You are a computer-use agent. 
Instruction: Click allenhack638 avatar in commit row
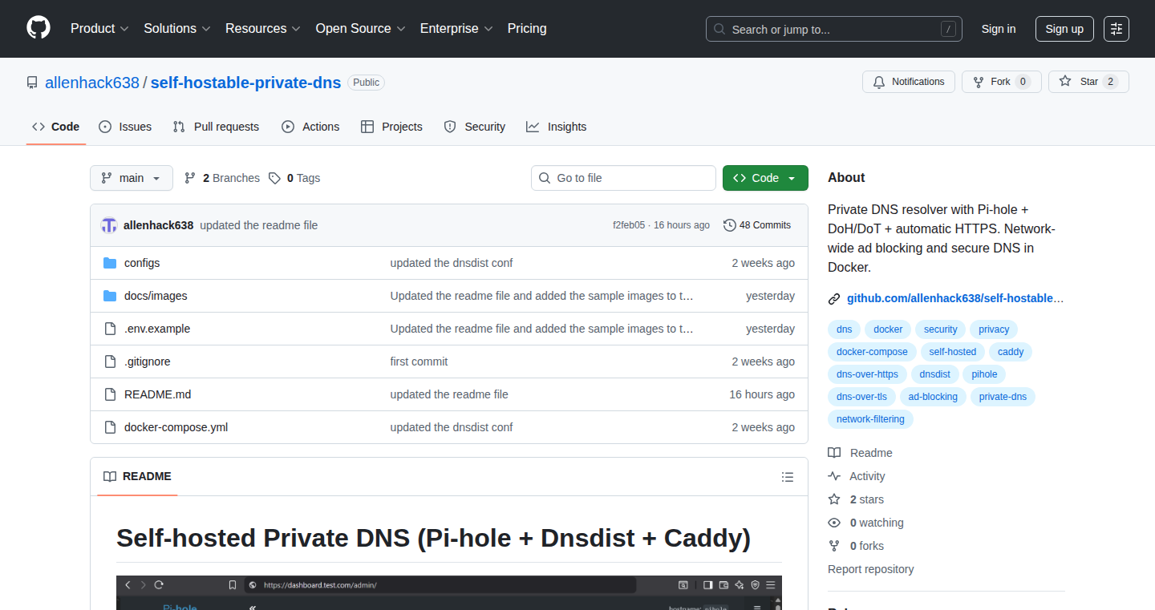coord(109,225)
